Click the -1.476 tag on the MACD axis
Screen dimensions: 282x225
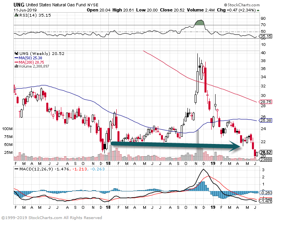pos(266,201)
